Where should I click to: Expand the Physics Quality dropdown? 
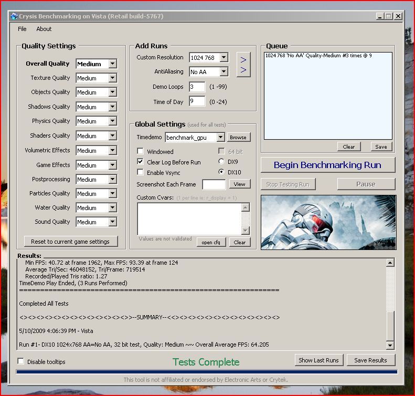pyautogui.click(x=112, y=121)
